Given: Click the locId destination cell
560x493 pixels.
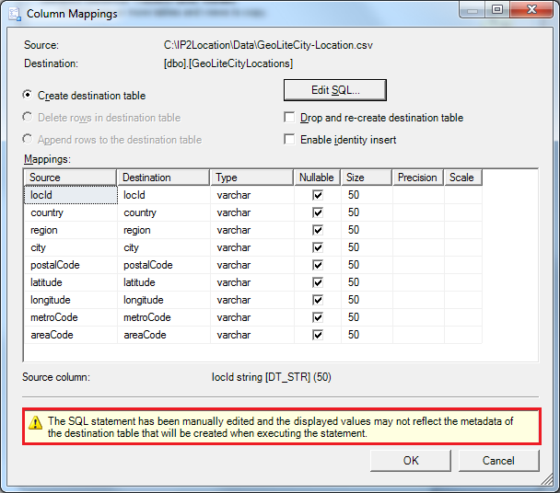Looking at the screenshot, I should 164,195.
